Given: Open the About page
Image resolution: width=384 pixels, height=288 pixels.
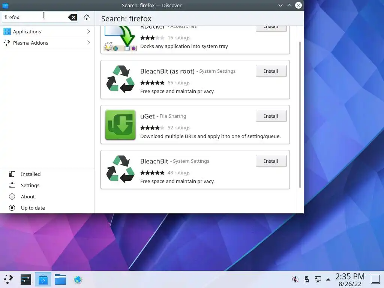Looking at the screenshot, I should tap(47, 196).
